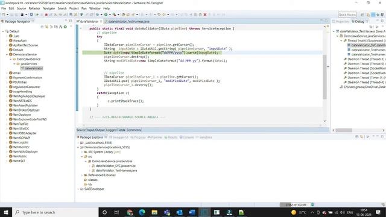Viewport: 386px width, 217px height.
Task: Open Microsoft Edge from the taskbar
Action: 142,212
